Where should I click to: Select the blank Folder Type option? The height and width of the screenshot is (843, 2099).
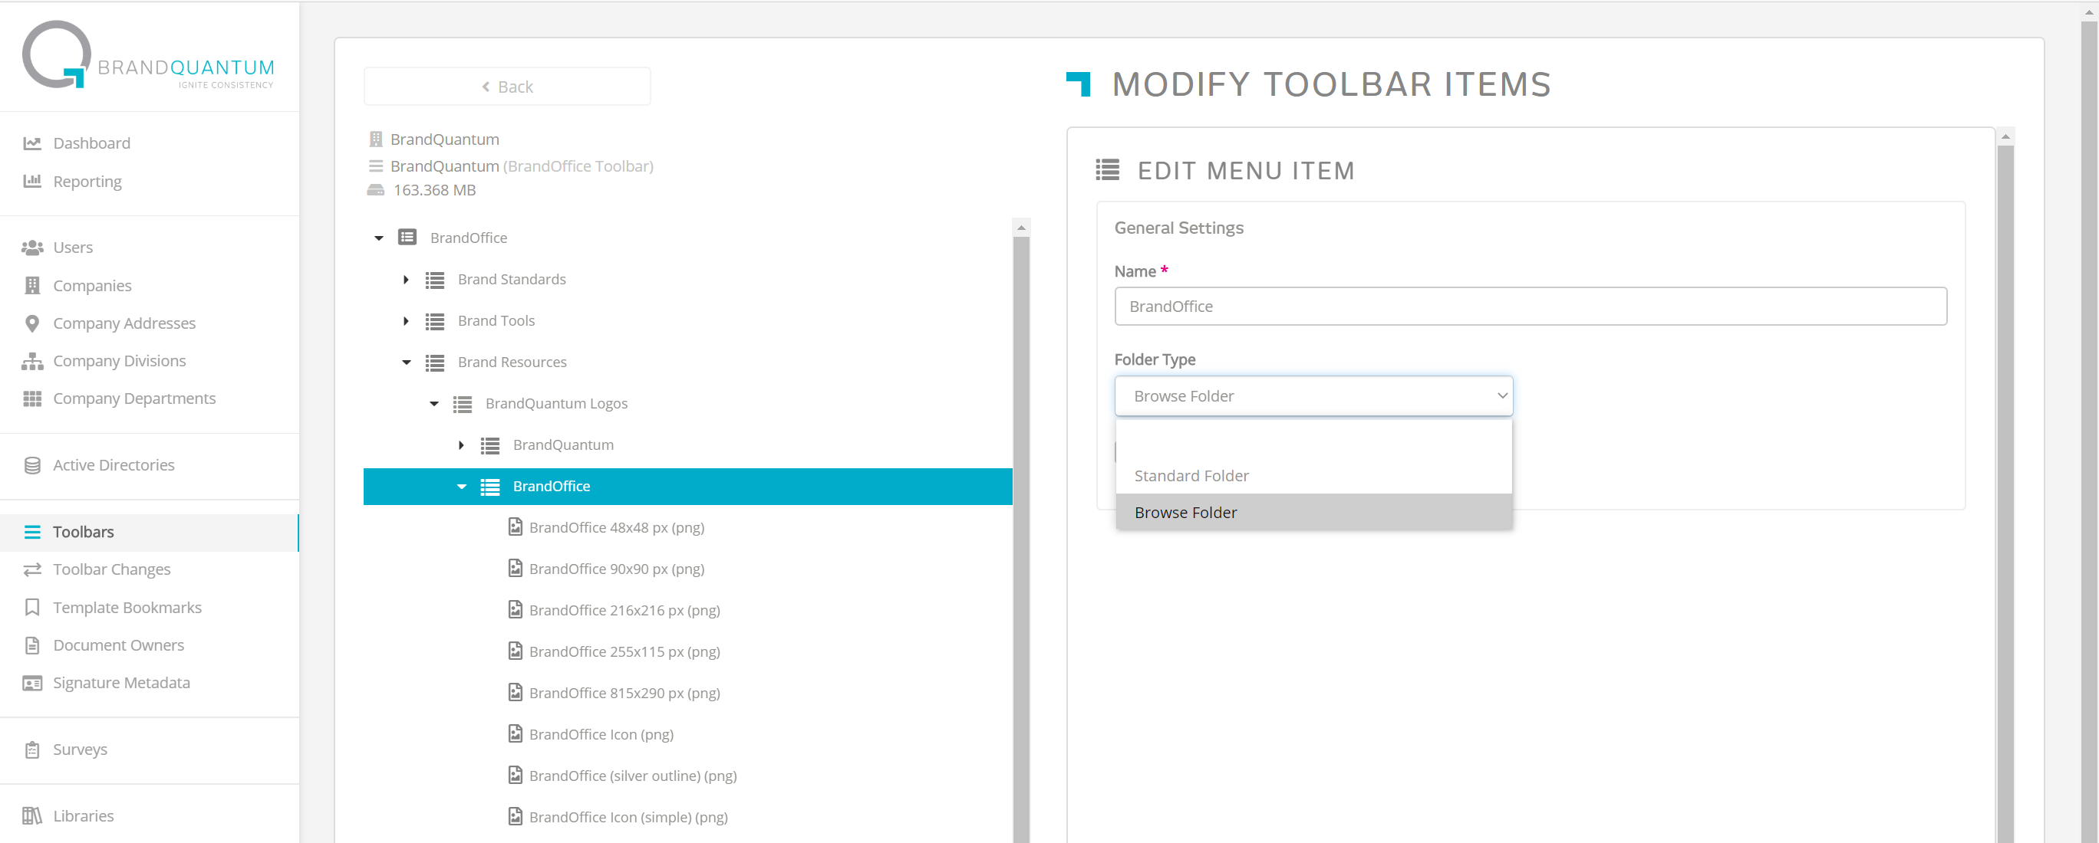(x=1313, y=438)
